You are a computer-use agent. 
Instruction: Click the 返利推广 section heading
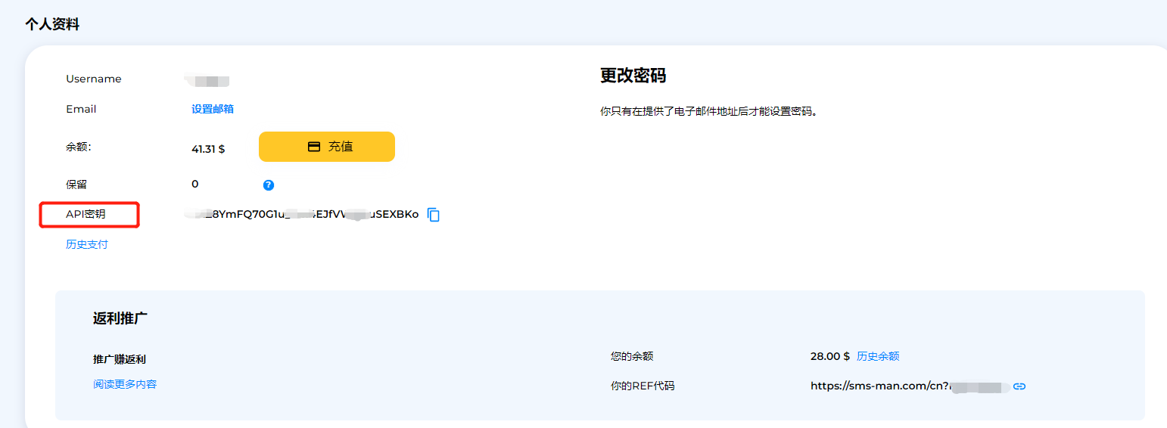click(120, 318)
